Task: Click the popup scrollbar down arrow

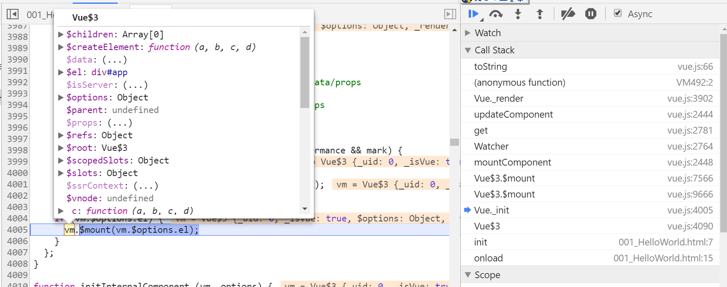Action: coord(305,209)
